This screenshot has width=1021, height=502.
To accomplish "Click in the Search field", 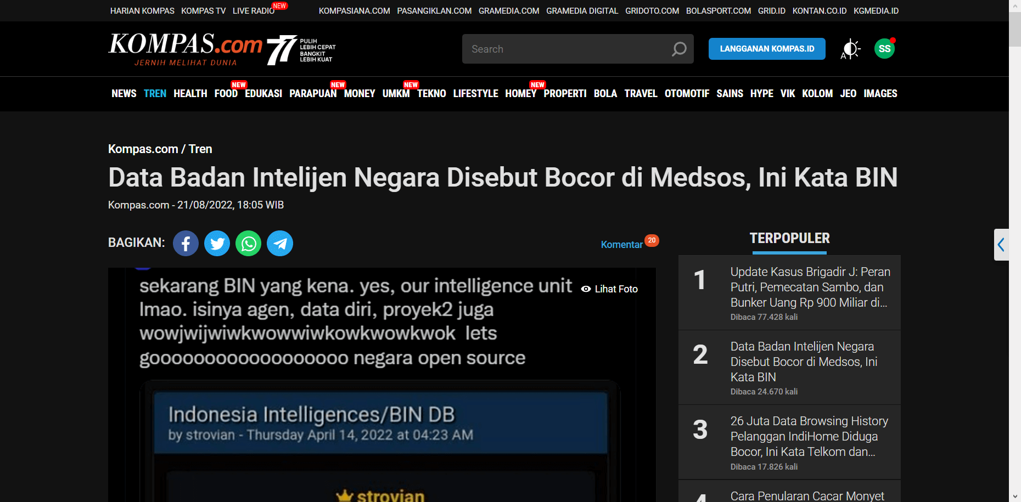I will coord(565,49).
